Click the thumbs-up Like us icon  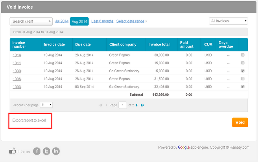pos(13,151)
